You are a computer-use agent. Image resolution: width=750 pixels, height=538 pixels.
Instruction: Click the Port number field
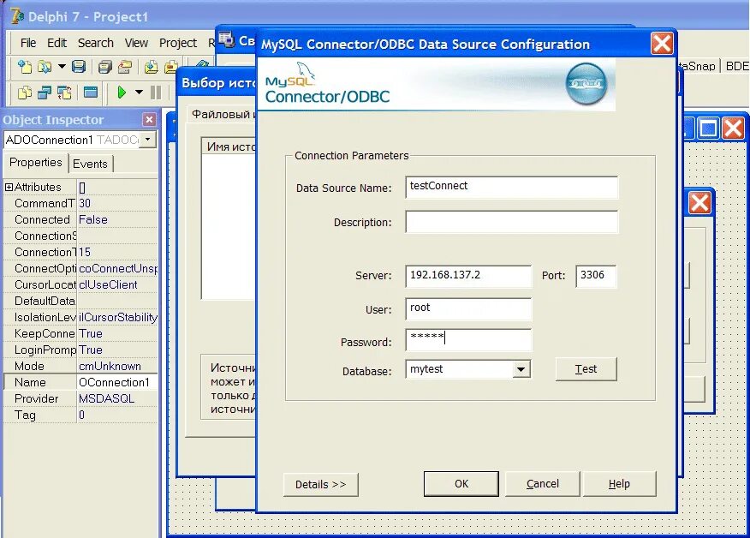point(596,276)
